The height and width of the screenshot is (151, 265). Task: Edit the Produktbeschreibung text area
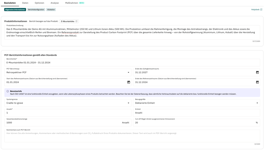pyautogui.click(x=132, y=32)
